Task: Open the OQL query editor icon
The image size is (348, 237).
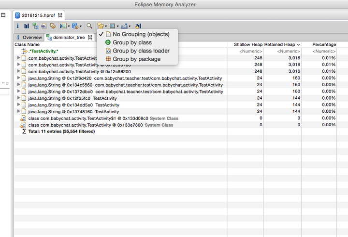Action: click(44, 26)
